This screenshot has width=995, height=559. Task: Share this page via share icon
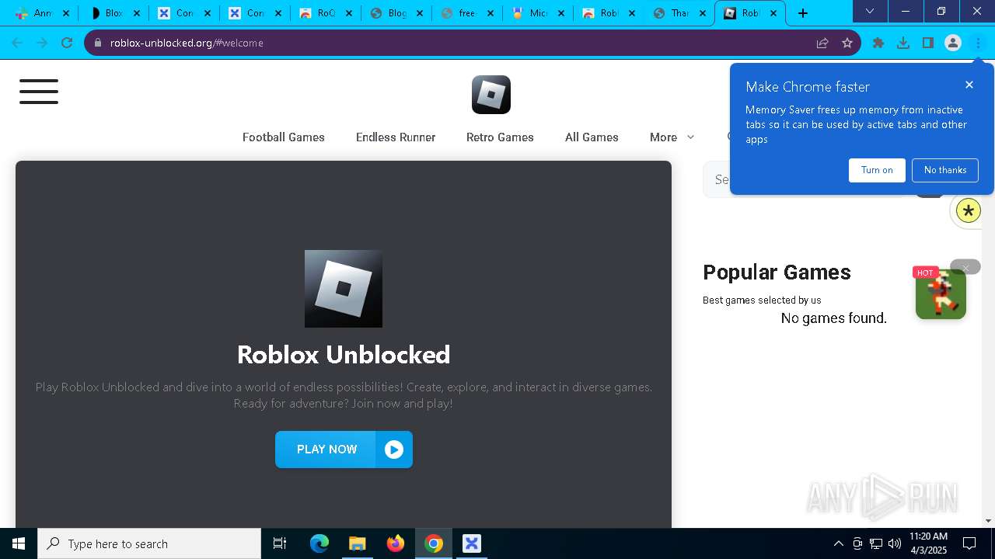[x=822, y=43]
